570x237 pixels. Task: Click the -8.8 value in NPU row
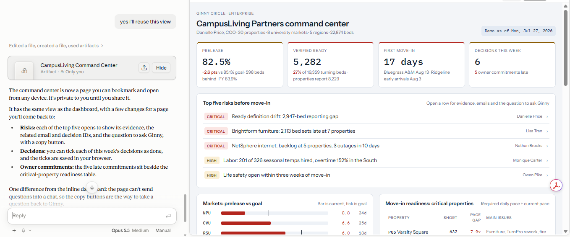pos(345,213)
